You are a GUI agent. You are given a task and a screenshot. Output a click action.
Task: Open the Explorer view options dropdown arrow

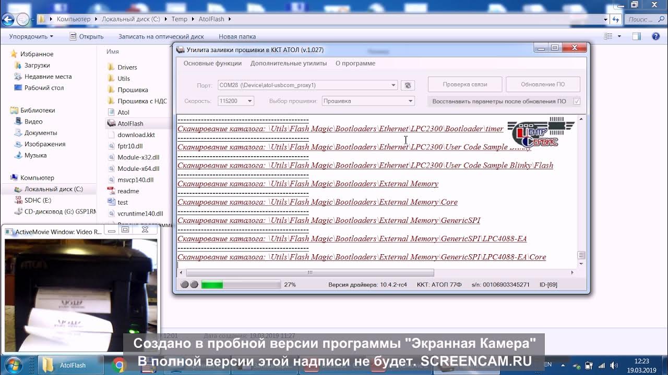point(619,36)
